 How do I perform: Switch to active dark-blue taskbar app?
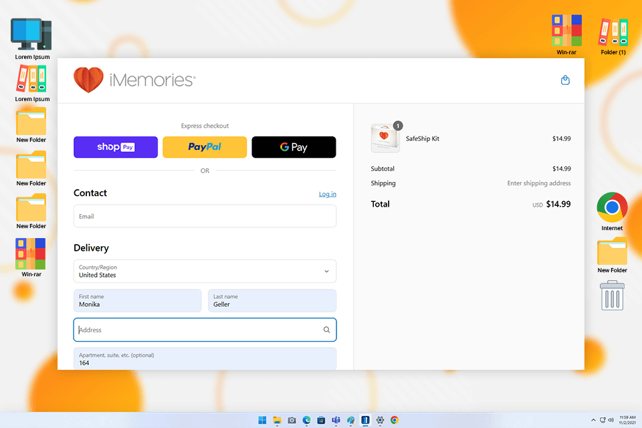pos(365,420)
